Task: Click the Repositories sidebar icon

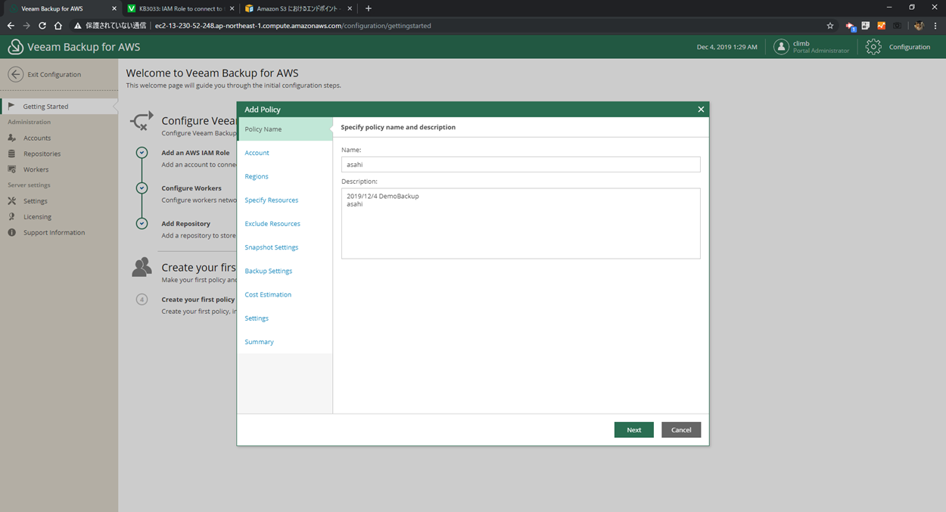Action: (11, 154)
